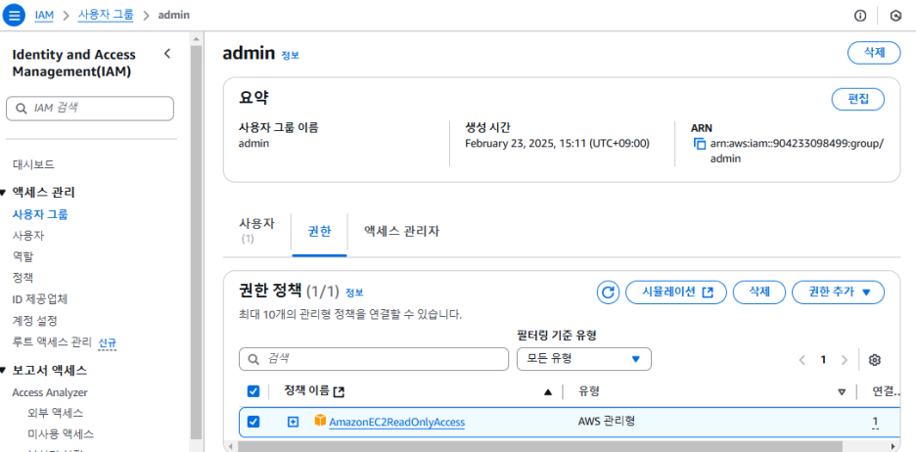The width and height of the screenshot is (916, 452).
Task: Open 역할 in the sidebar
Action: 23,256
